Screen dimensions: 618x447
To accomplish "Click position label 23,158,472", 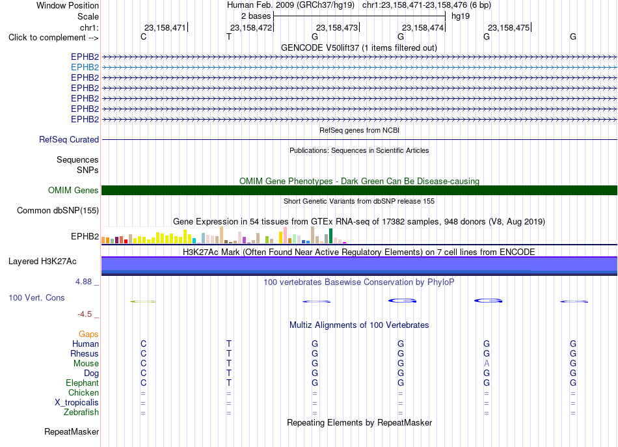I will point(250,27).
